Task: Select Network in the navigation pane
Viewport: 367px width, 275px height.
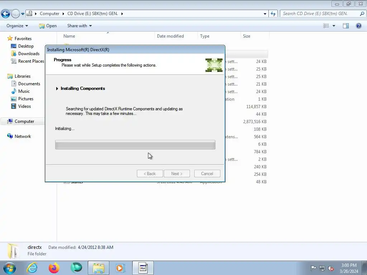Action: point(23,136)
